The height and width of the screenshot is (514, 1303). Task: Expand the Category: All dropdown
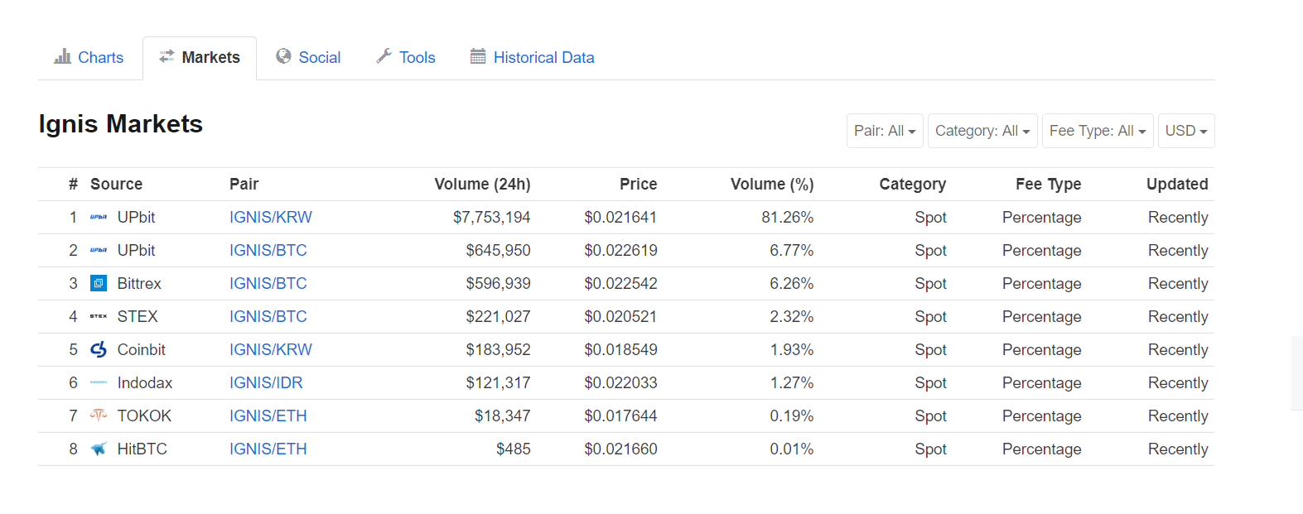coord(982,131)
